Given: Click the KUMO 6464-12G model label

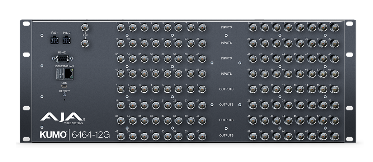Looking at the screenshot, I should (75, 135).
